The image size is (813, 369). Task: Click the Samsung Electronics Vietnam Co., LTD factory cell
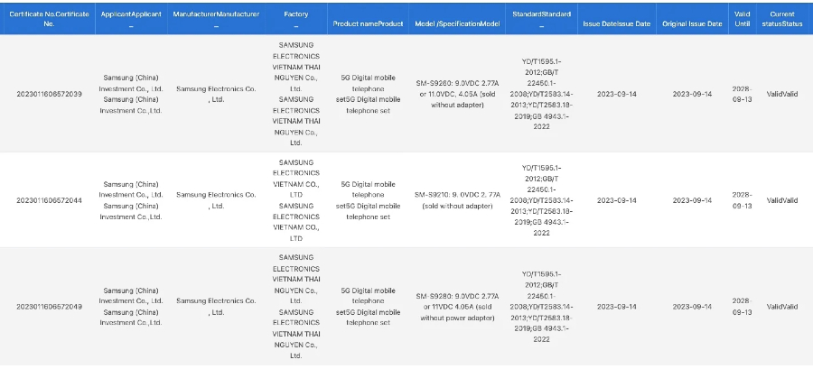click(295, 200)
